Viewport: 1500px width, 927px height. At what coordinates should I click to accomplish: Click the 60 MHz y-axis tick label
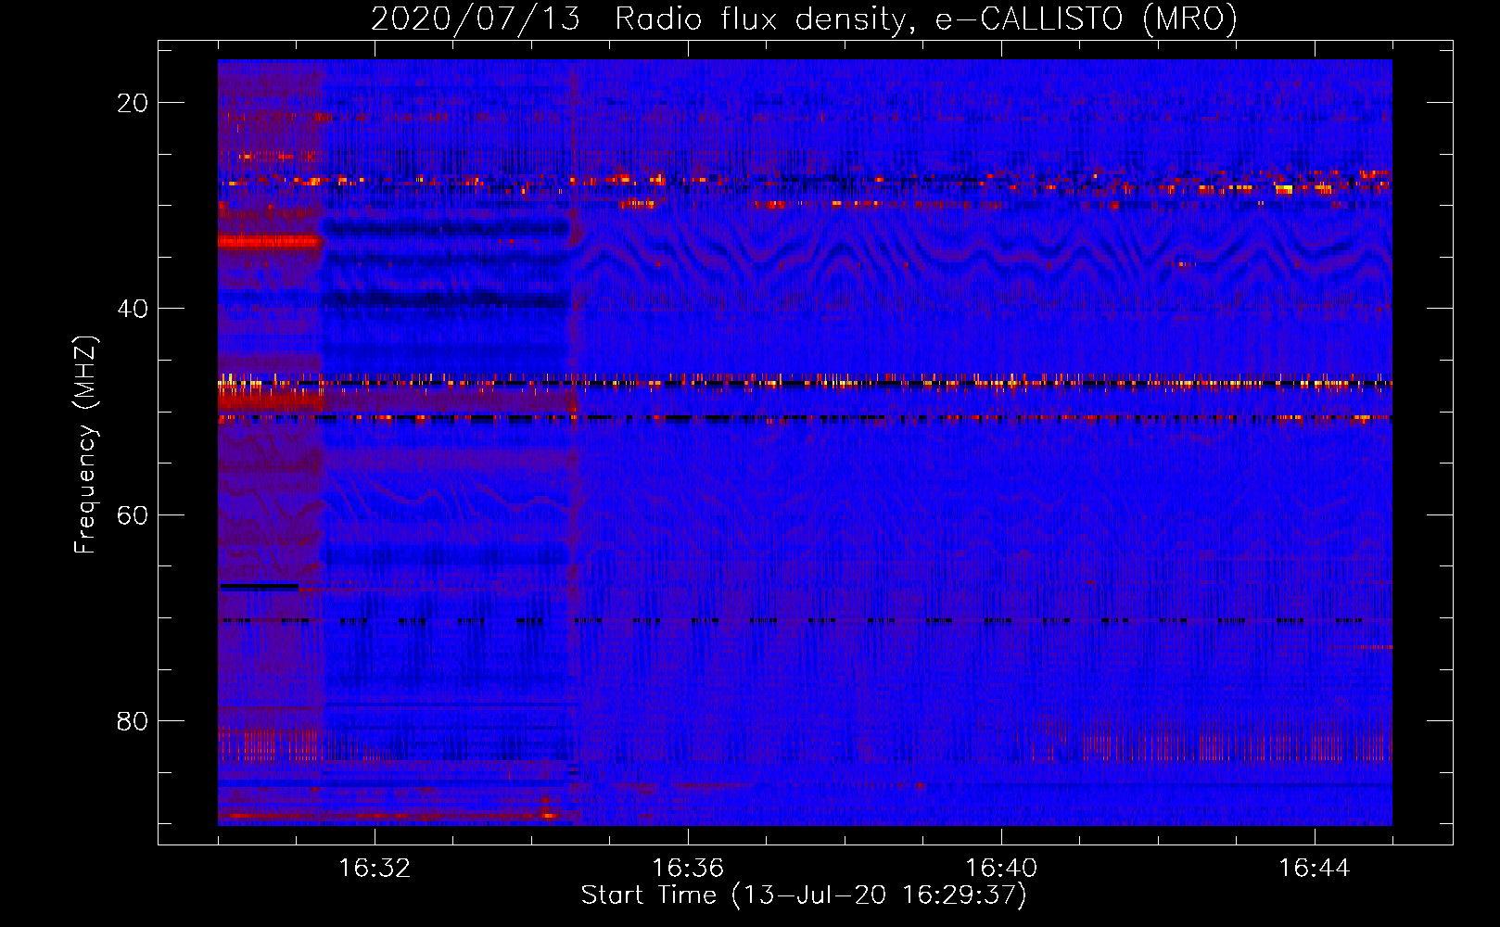click(133, 514)
